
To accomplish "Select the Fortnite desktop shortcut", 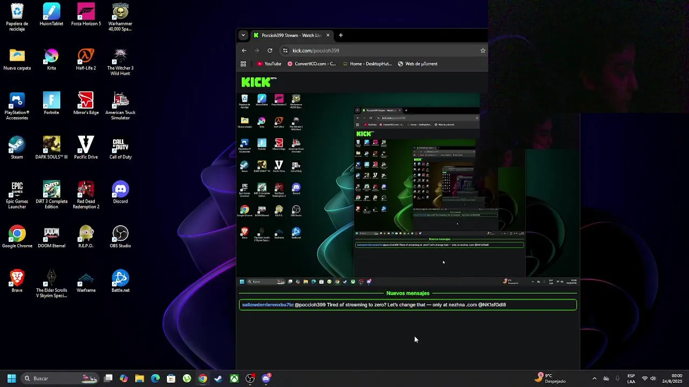I will [x=52, y=104].
